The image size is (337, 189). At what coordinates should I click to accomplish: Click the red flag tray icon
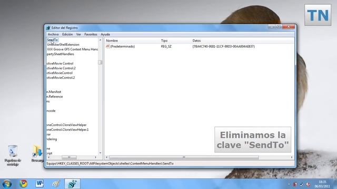click(x=295, y=184)
